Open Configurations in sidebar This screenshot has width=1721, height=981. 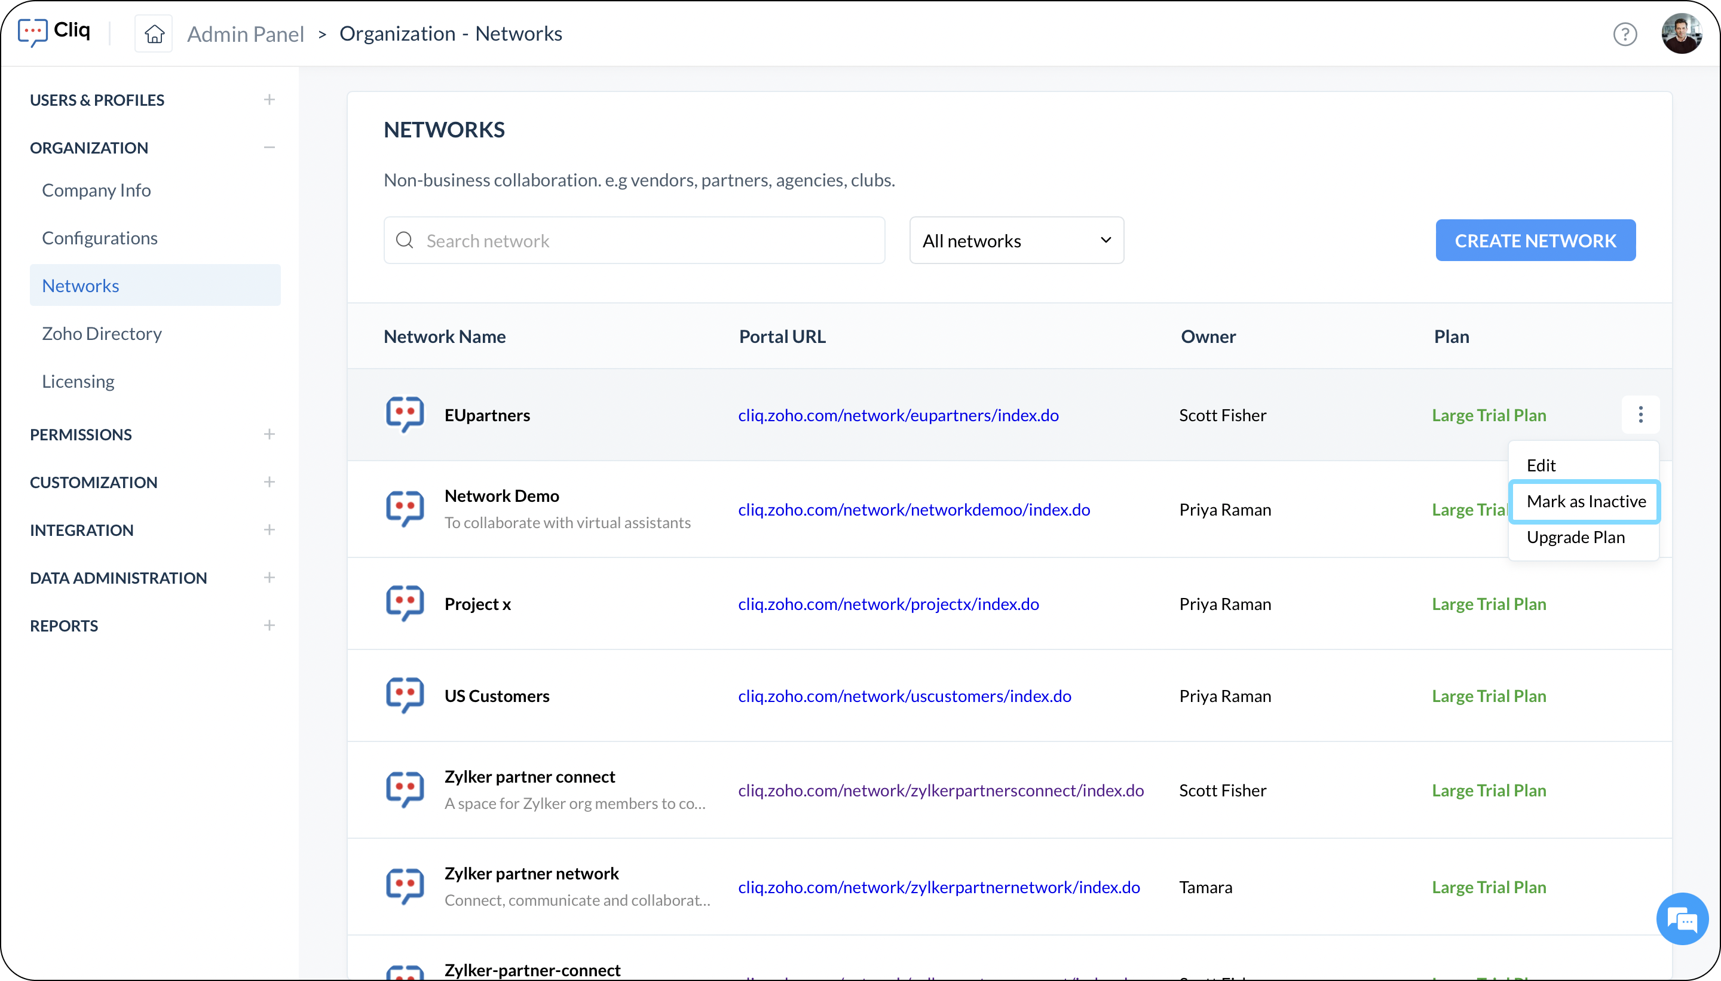point(100,238)
